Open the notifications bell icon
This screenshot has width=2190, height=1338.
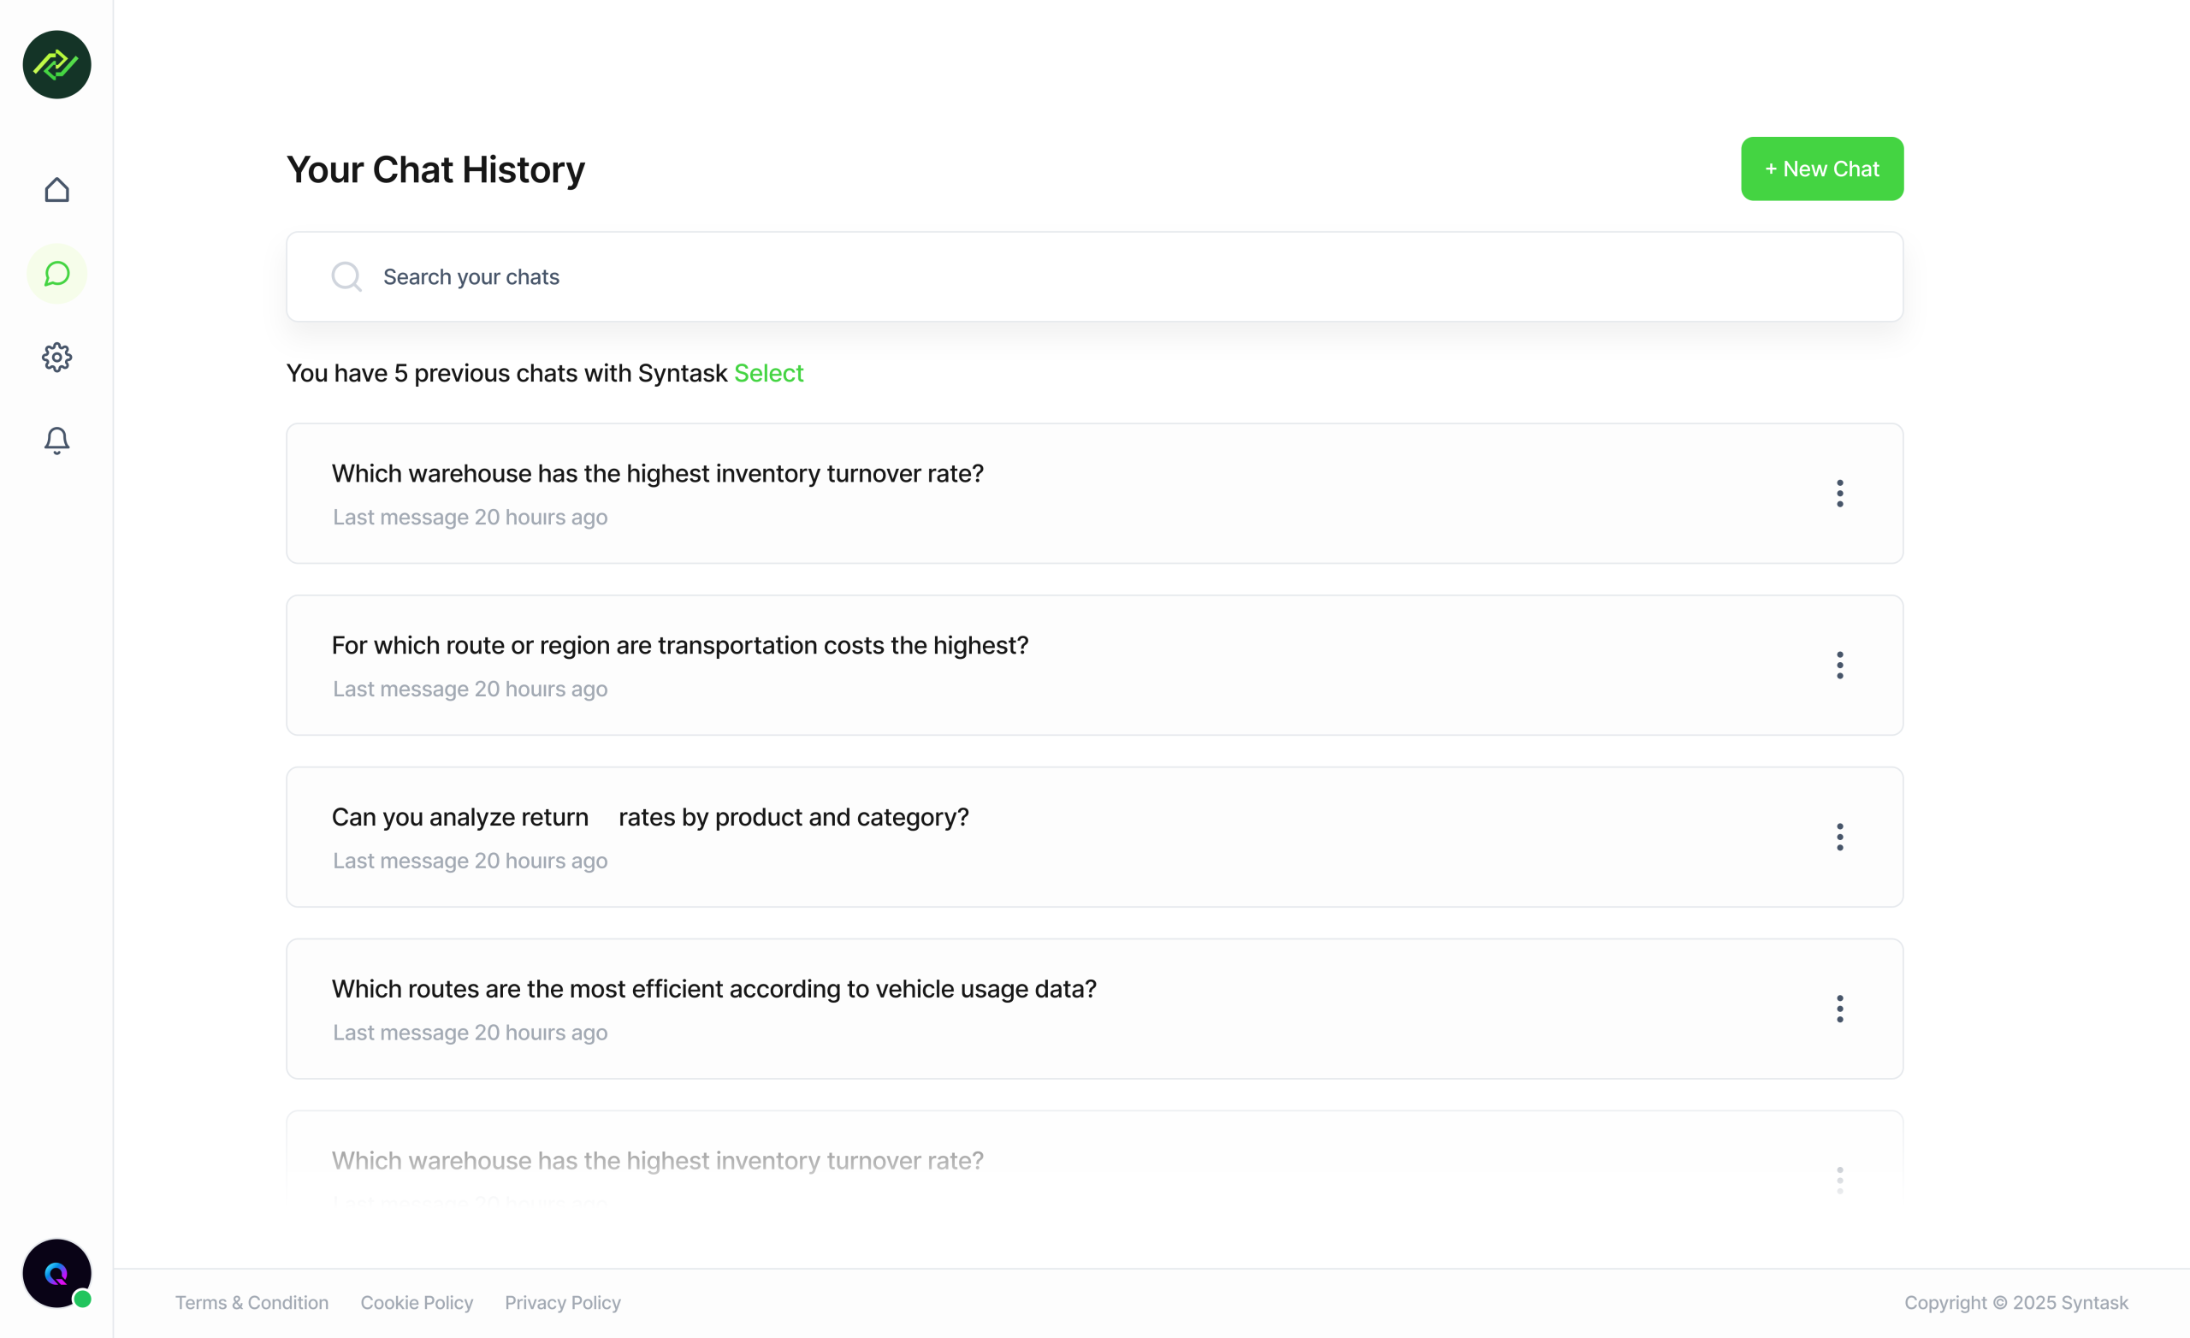[56, 440]
